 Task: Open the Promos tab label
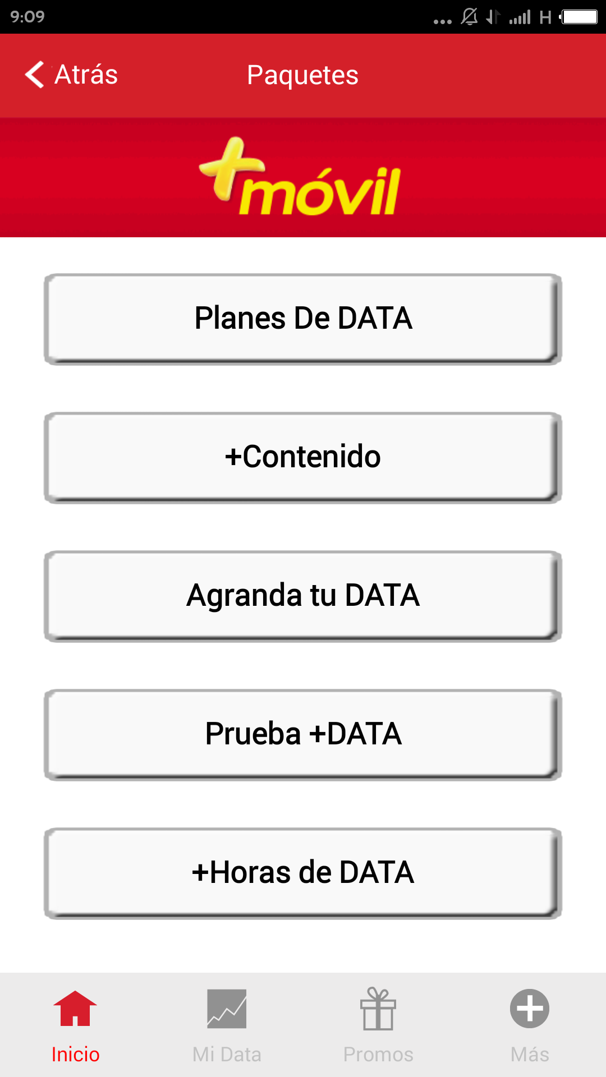[x=378, y=1055]
